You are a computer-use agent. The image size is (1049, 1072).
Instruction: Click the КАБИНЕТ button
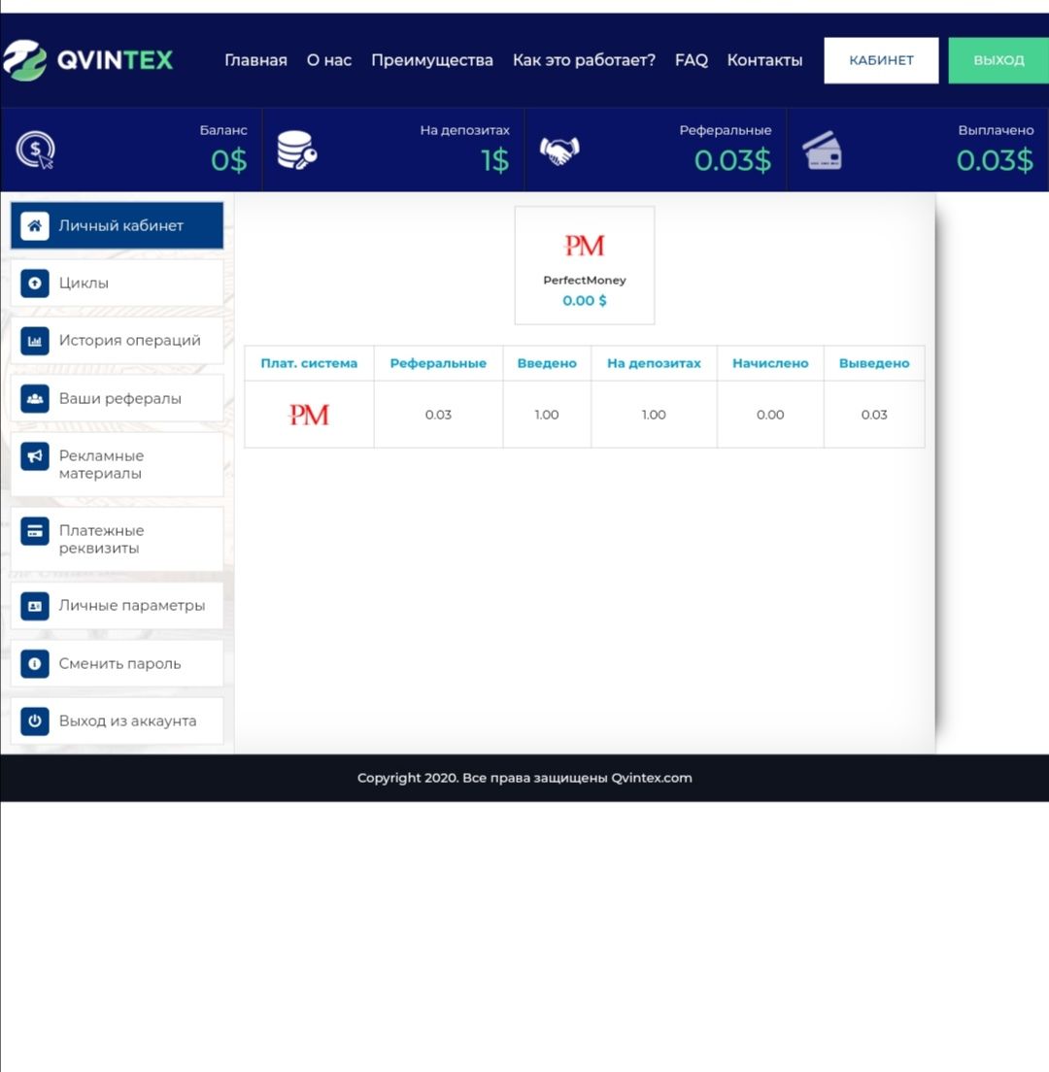882,60
